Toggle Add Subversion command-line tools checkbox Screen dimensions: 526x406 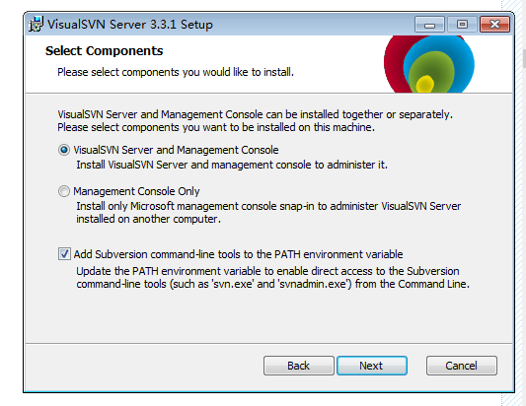click(64, 254)
